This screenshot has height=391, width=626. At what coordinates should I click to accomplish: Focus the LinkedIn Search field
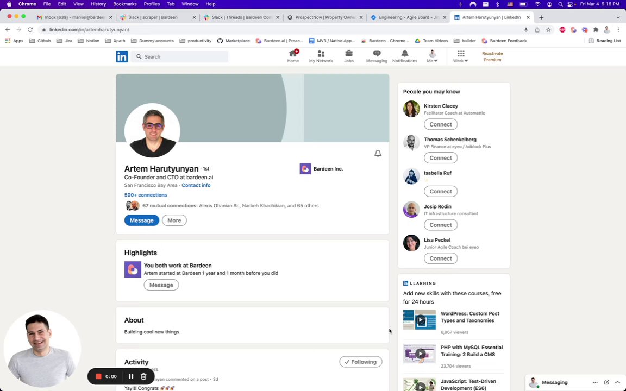[180, 56]
